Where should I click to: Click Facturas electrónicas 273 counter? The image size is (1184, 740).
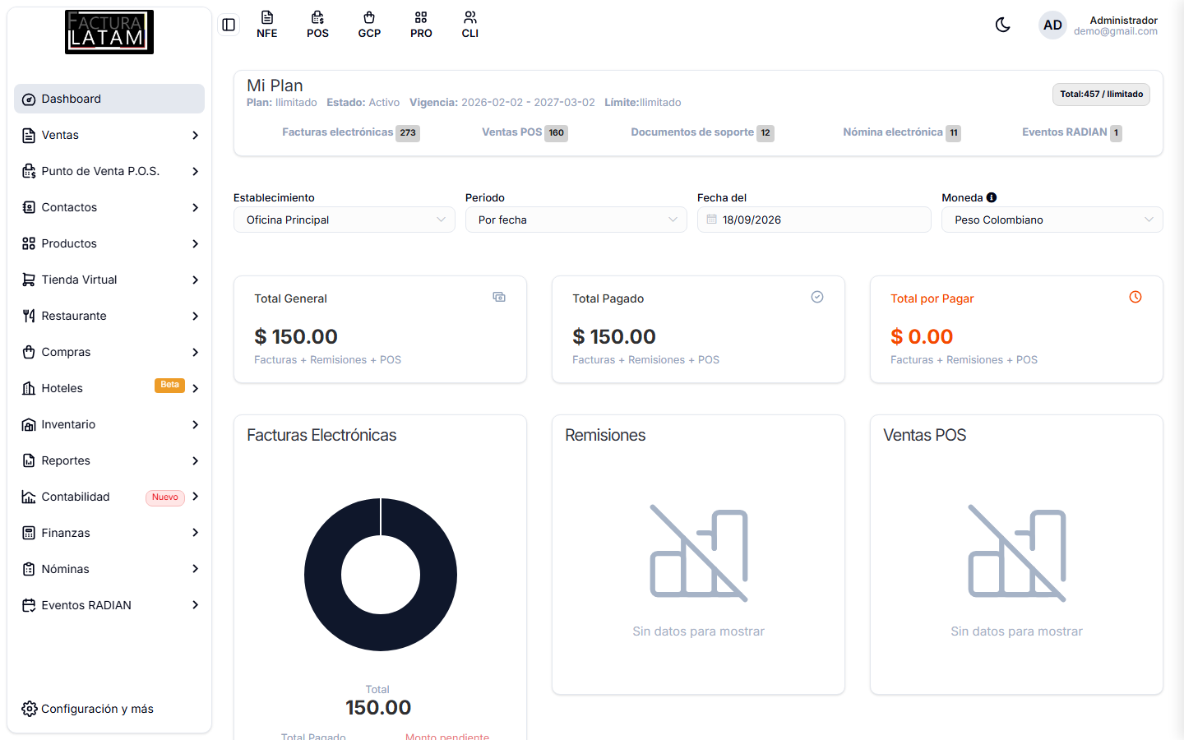point(351,132)
